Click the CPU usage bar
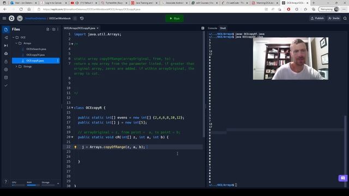This screenshot has height=196, width=349. click(18, 185)
